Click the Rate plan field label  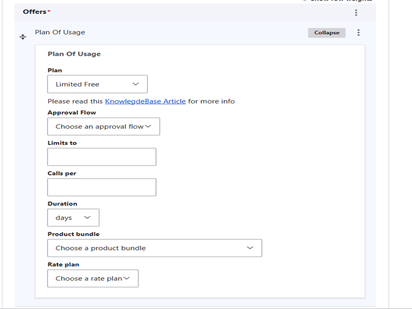(x=63, y=264)
